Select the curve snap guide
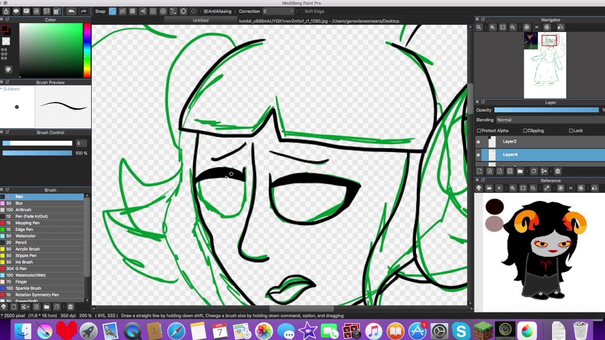The image size is (605, 340). (x=173, y=11)
